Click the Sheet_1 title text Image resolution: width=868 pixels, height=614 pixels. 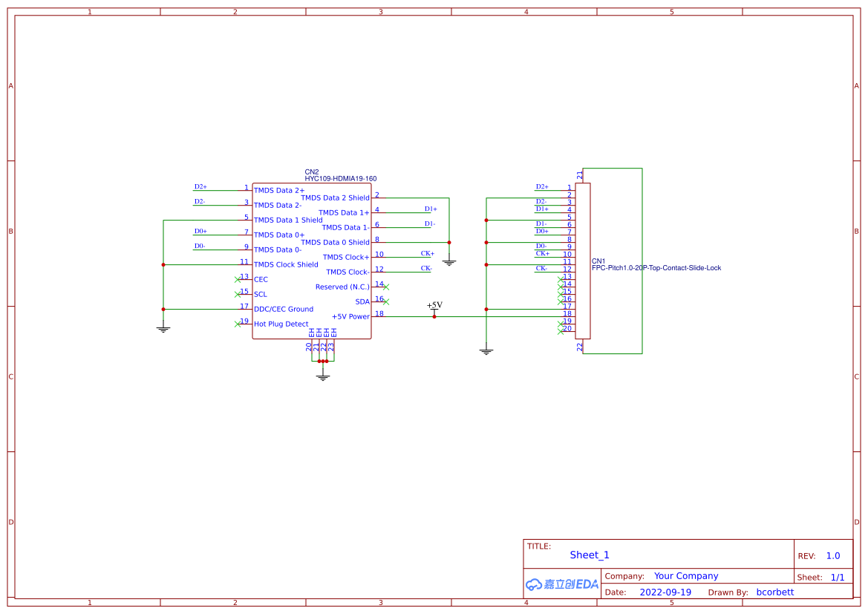[590, 555]
